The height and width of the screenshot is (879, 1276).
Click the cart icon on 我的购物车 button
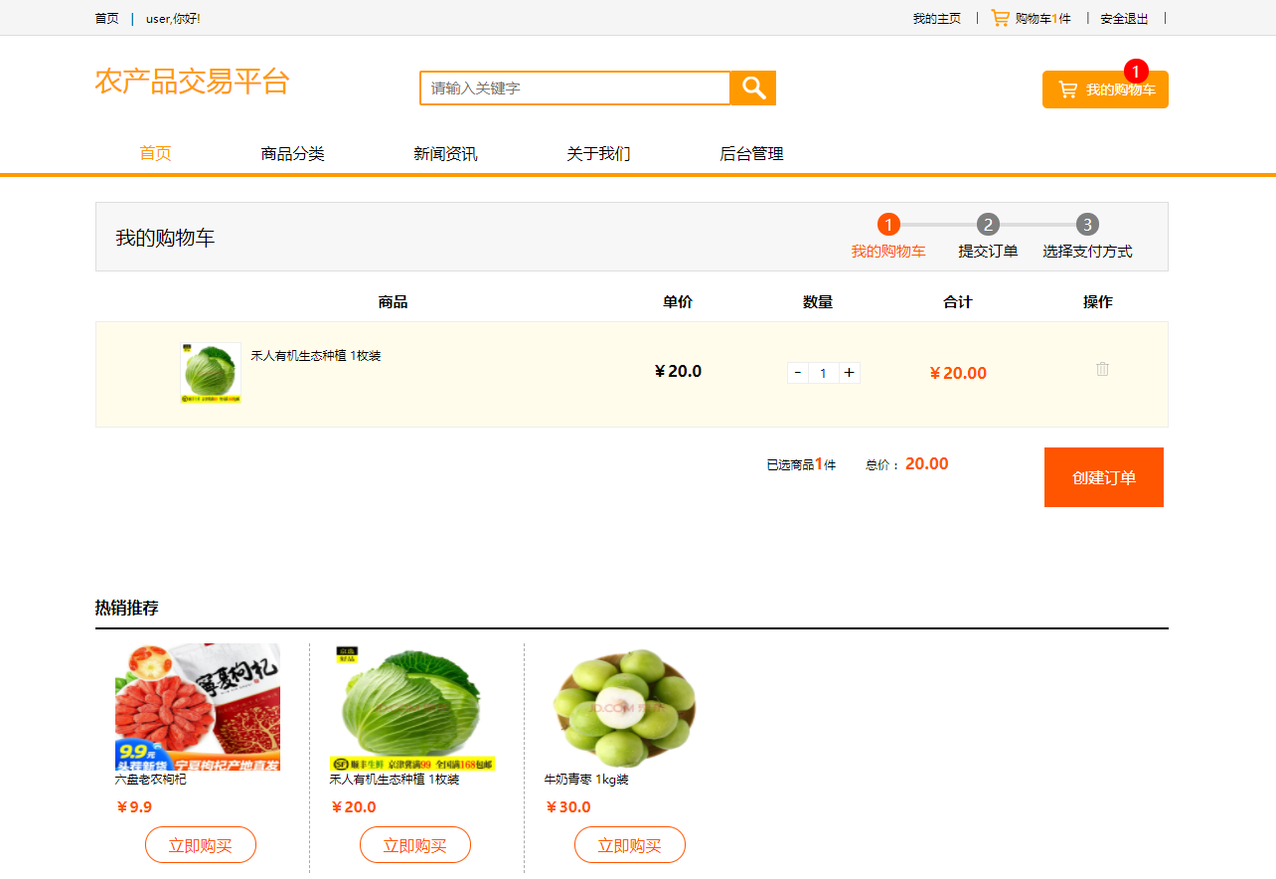(1068, 88)
